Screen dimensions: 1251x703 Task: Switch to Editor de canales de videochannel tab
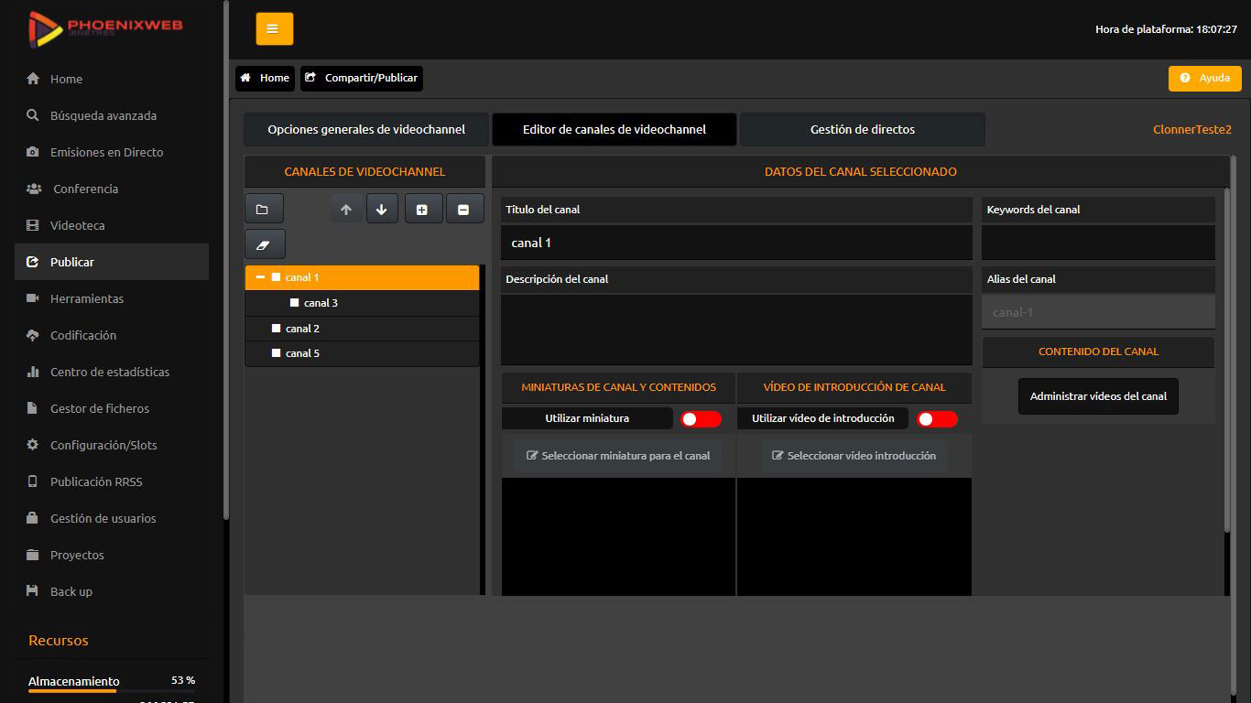[615, 129]
